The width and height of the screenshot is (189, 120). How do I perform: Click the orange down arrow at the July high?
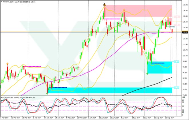pyautogui.click(x=124, y=10)
